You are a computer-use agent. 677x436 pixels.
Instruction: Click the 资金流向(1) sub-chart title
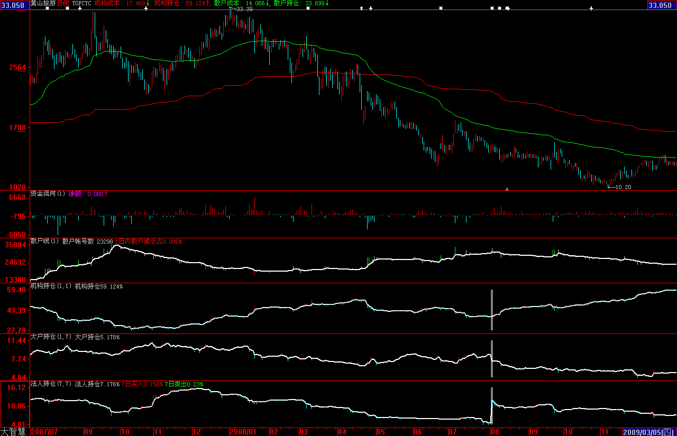49,194
